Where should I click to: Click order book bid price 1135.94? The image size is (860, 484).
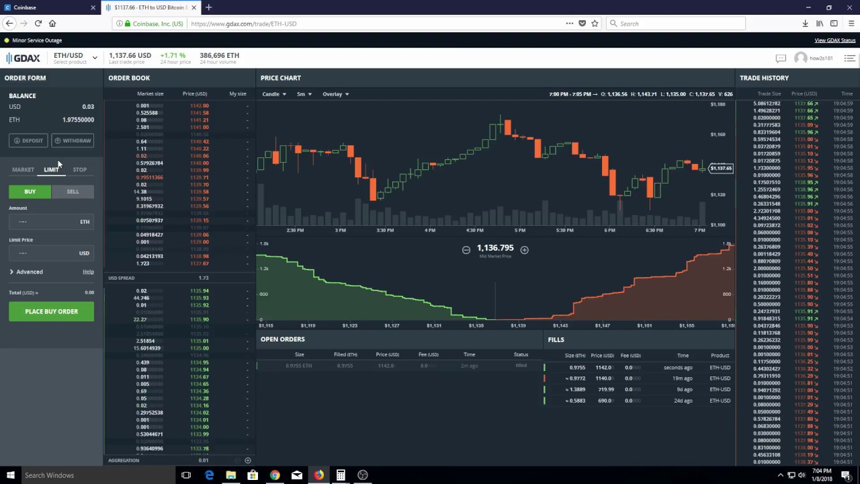[x=199, y=291]
